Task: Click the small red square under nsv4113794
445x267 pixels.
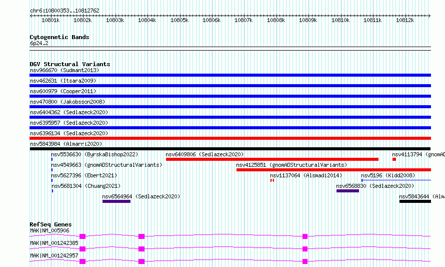Action: tap(394, 159)
